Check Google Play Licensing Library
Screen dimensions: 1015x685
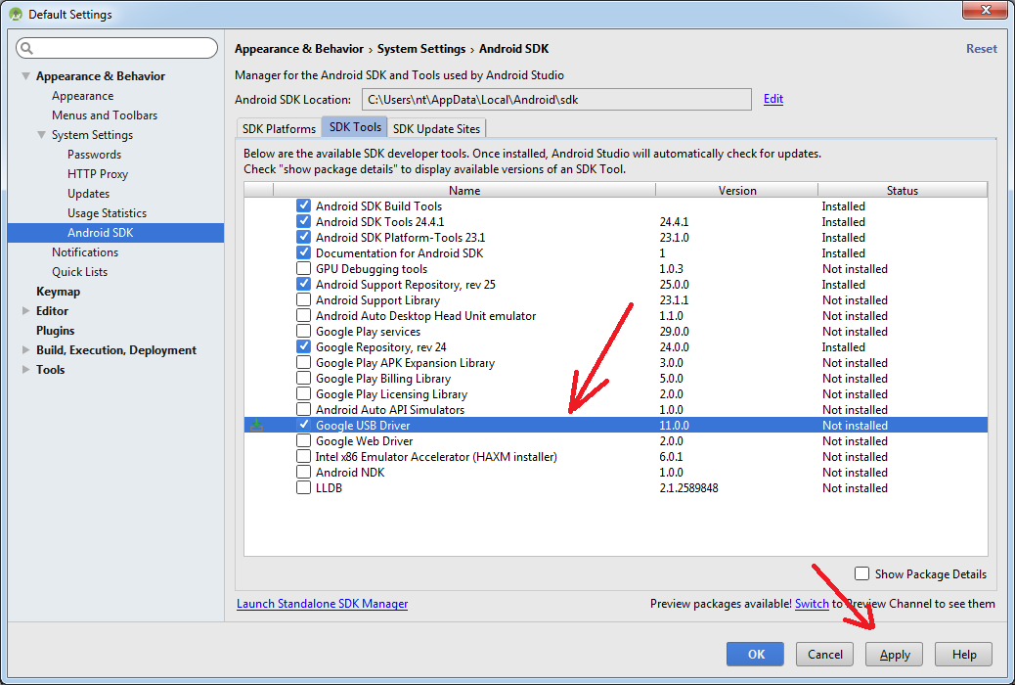pyautogui.click(x=303, y=393)
